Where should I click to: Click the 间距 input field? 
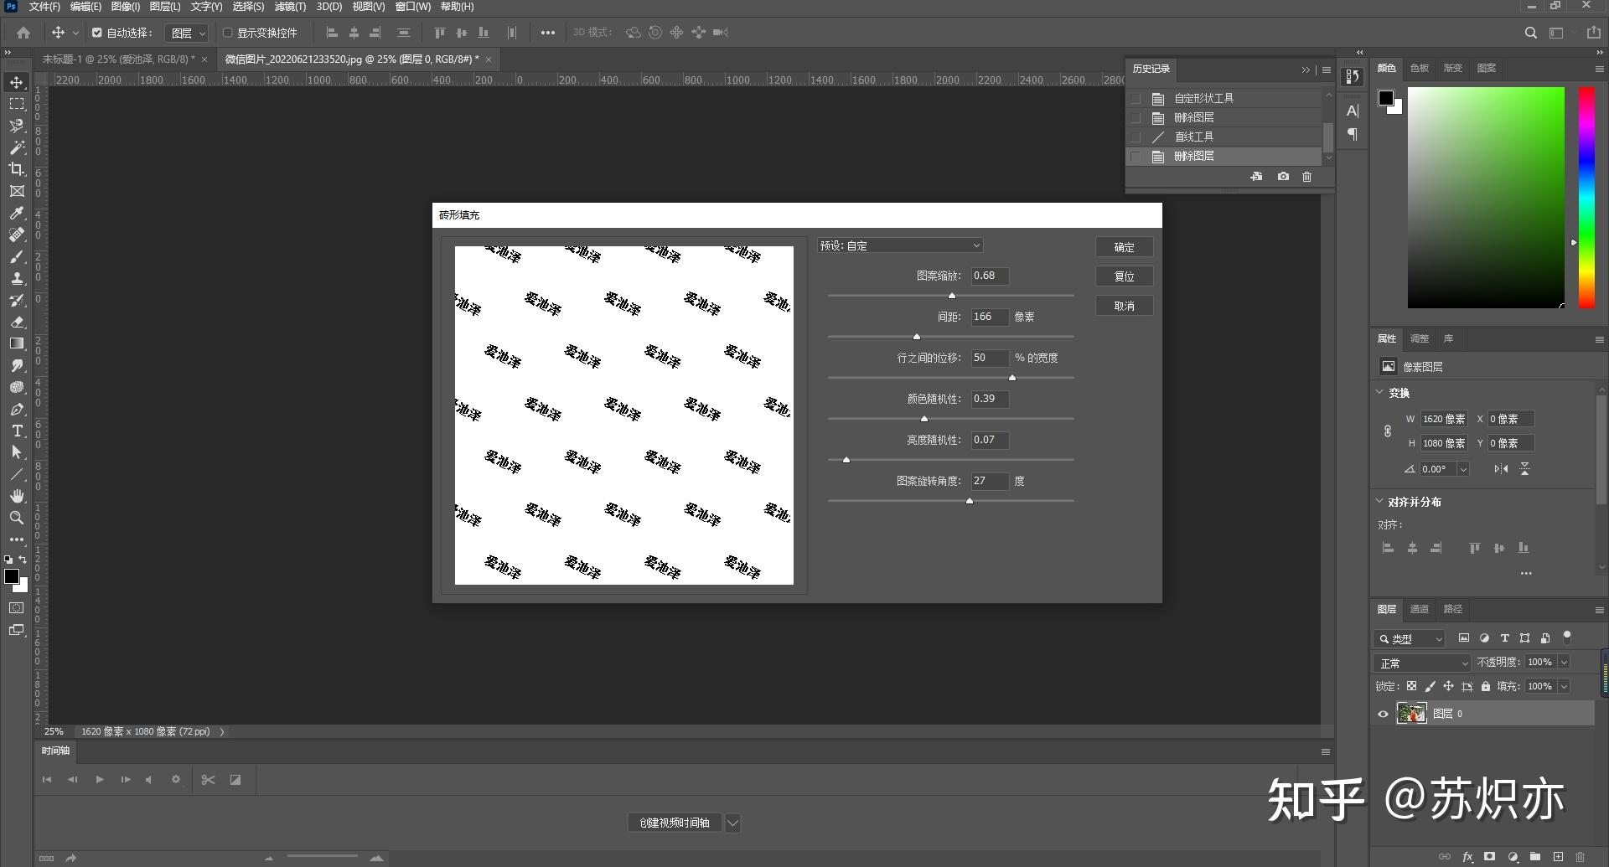pyautogui.click(x=990, y=317)
